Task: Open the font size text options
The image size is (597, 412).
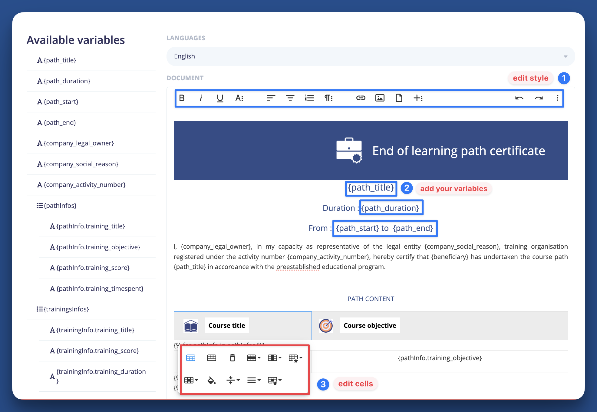Action: point(239,98)
